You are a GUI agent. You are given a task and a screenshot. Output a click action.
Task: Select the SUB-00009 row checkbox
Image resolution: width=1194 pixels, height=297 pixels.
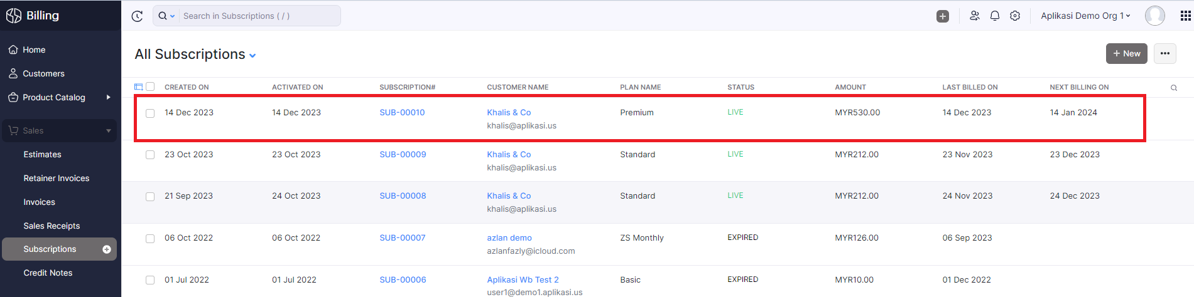coord(150,155)
